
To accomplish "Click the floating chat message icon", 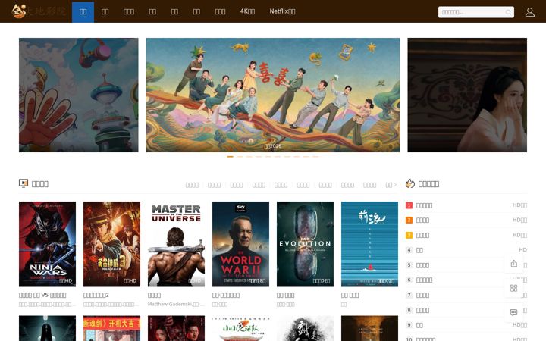I will (513, 312).
